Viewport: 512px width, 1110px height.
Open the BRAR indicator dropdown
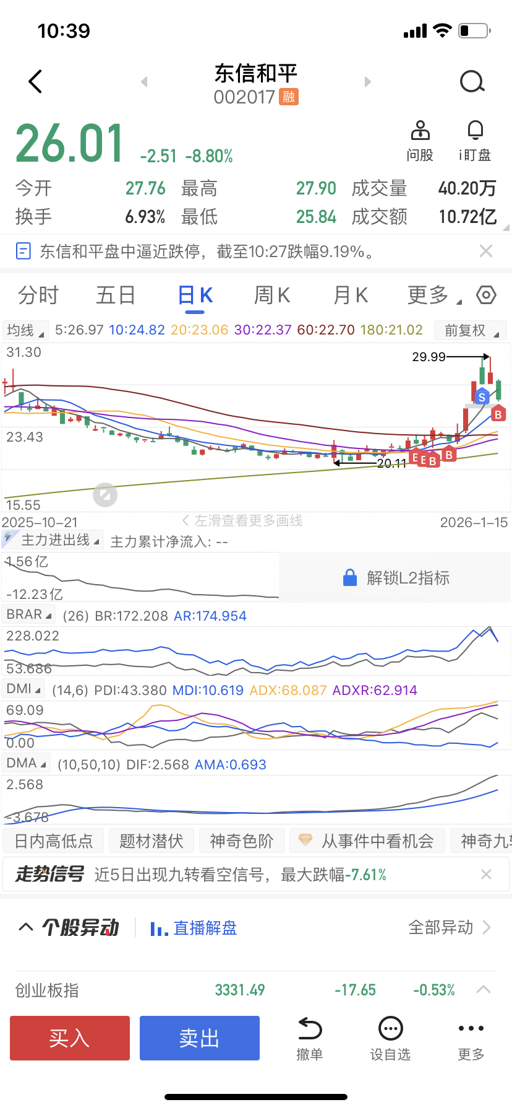coord(28,614)
